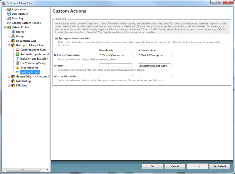The width and height of the screenshot is (235, 174).
Task: Expand the Documents Sync node
Action: tap(9, 41)
